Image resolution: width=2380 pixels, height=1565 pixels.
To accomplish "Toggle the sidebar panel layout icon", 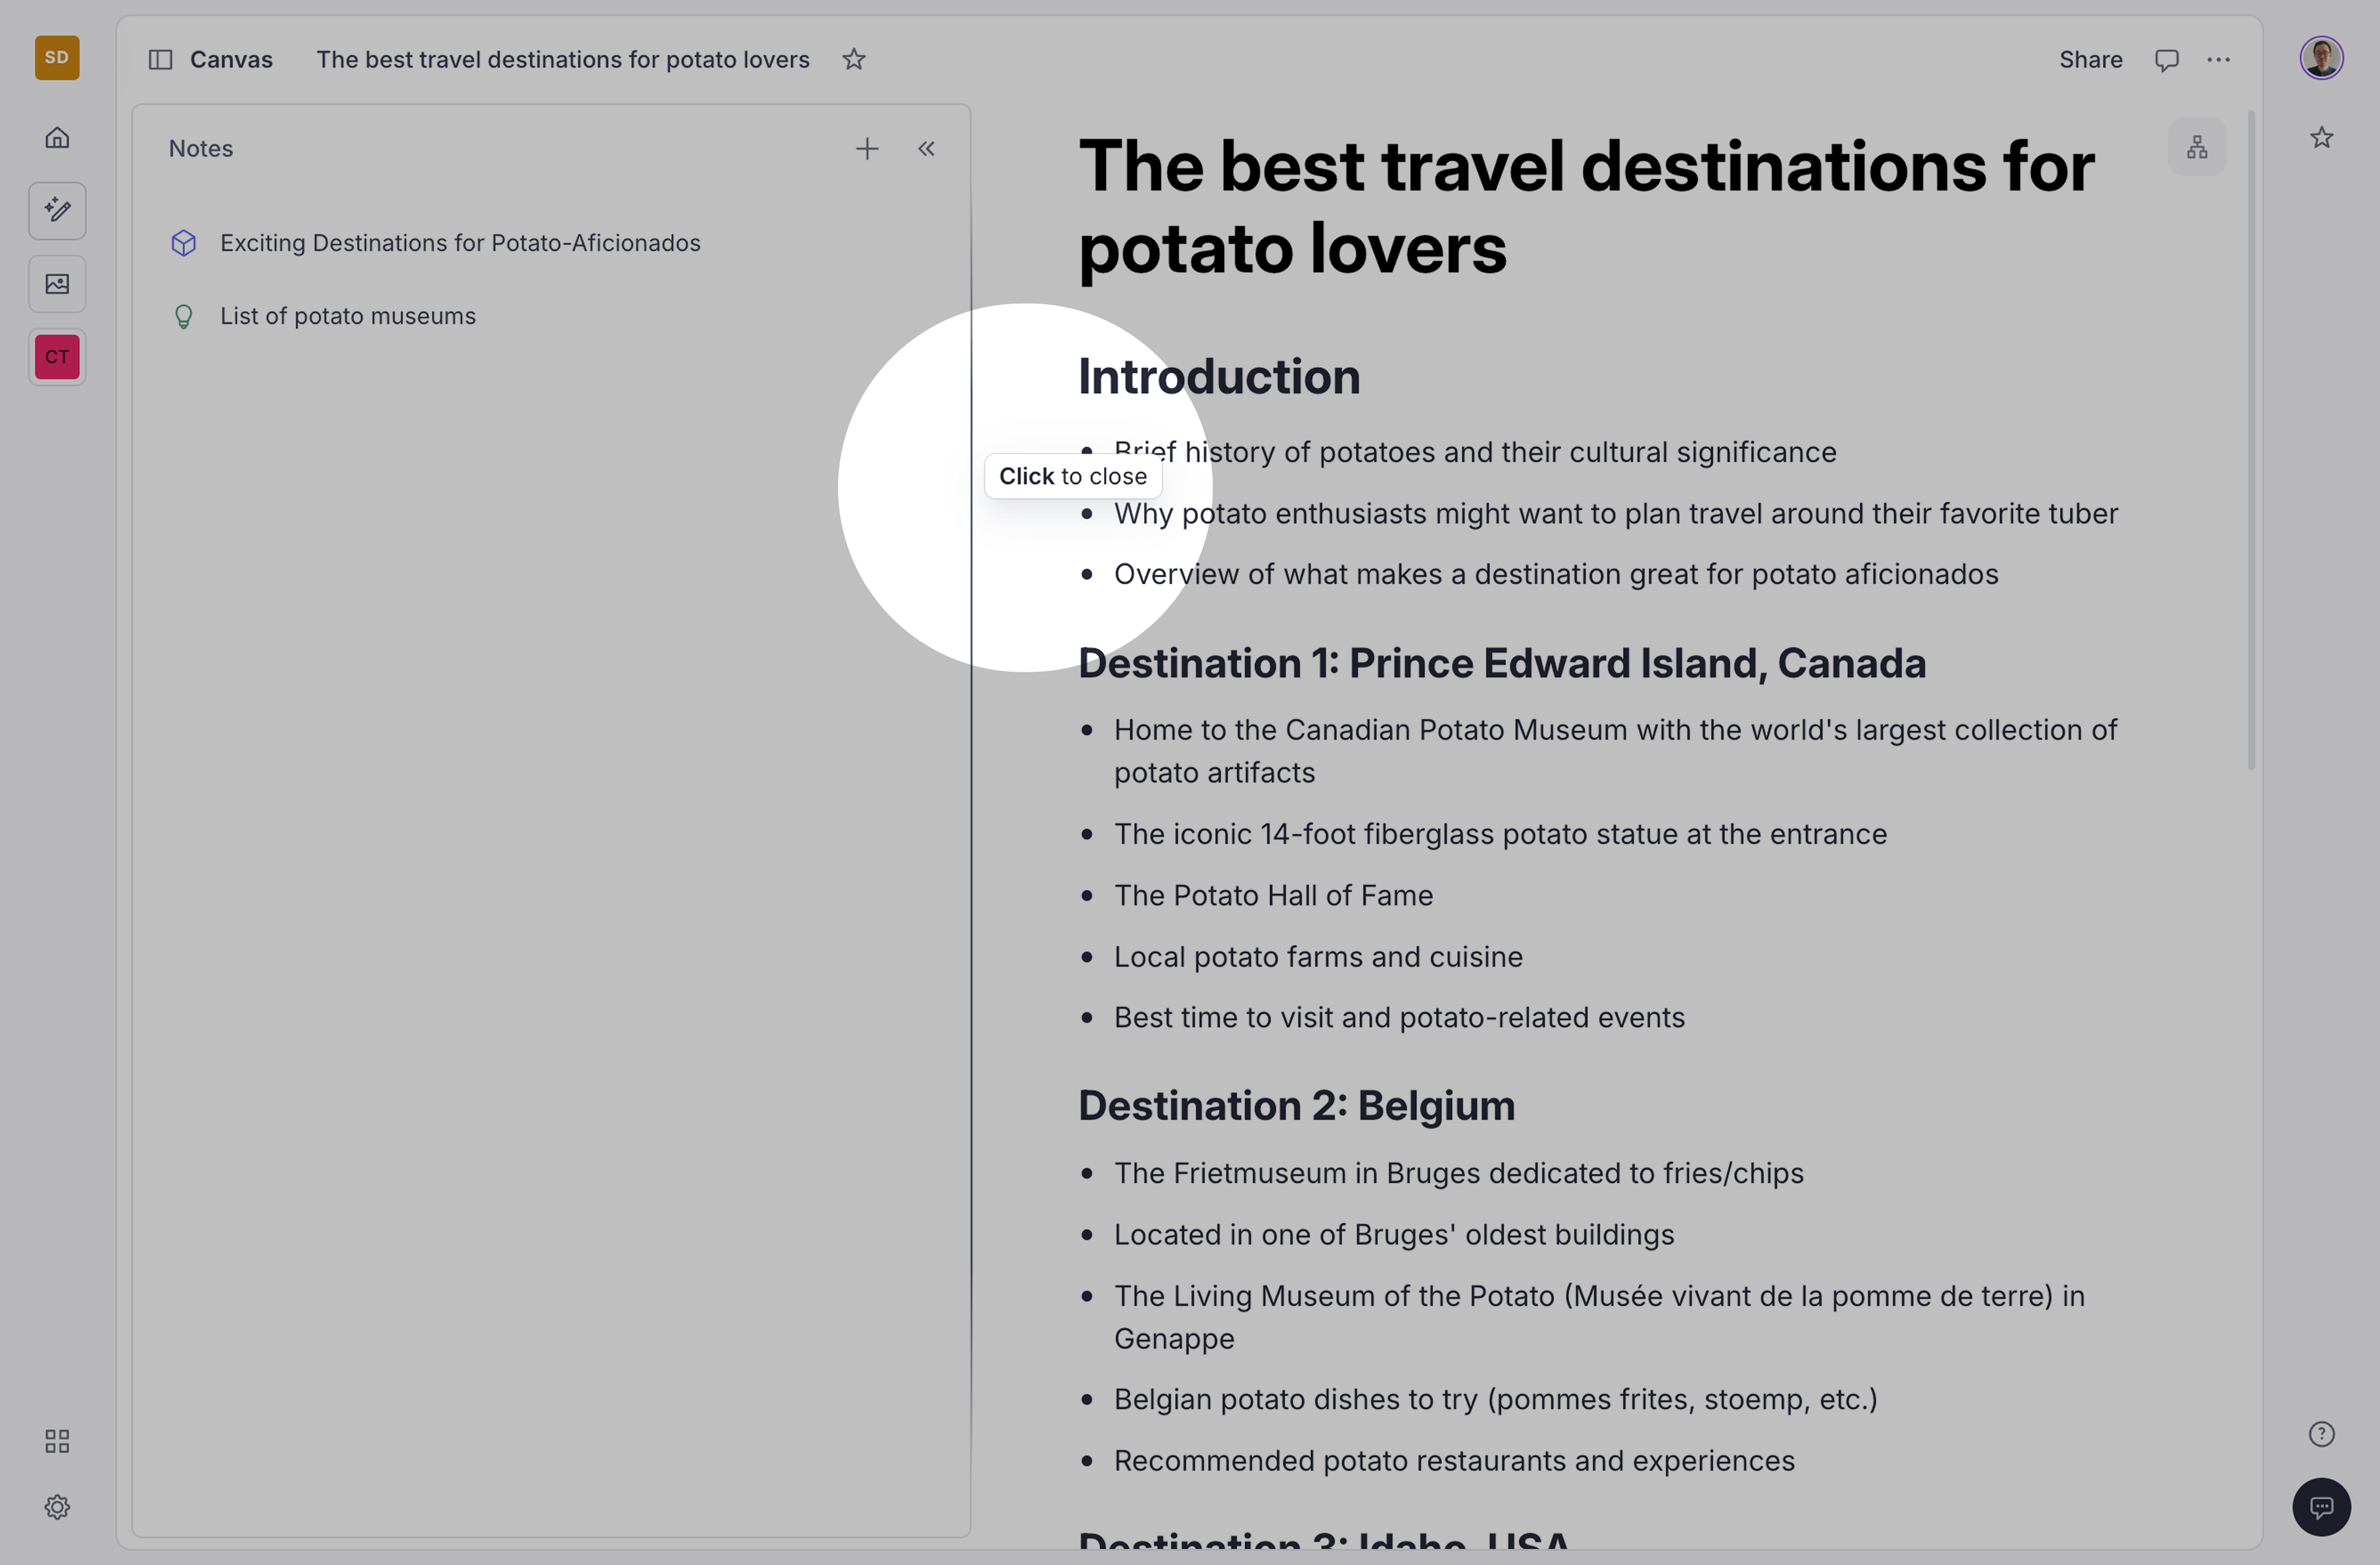I will point(160,60).
